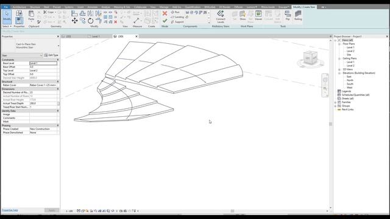Click the Apply button in Properties
The width and height of the screenshot is (390, 219).
coord(52,210)
